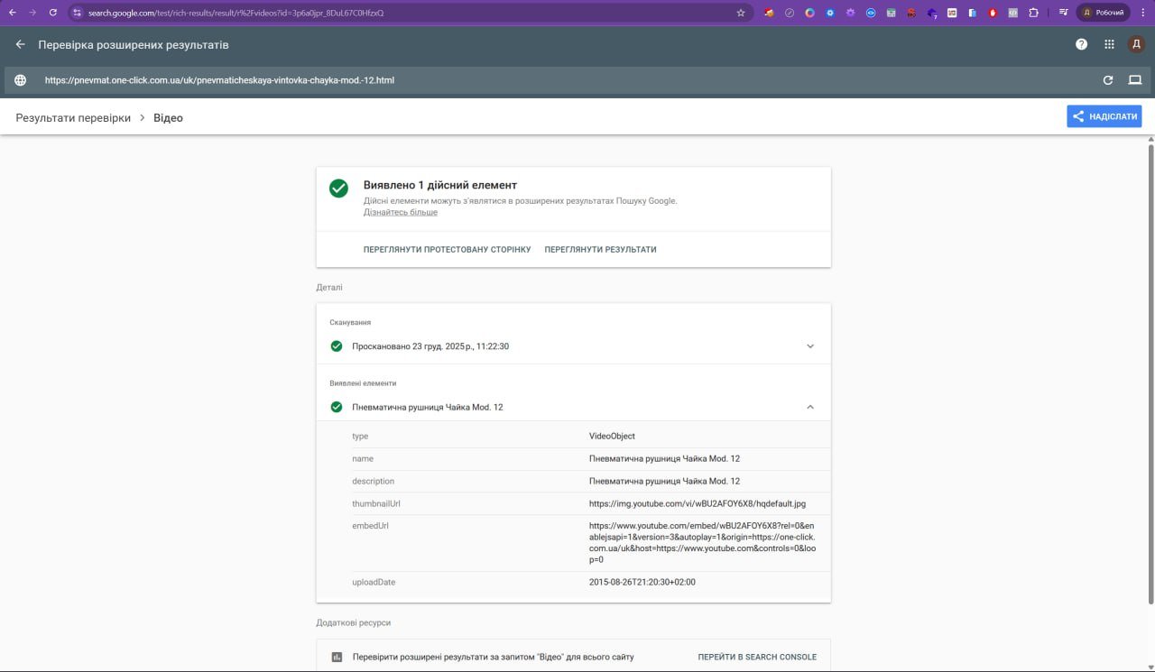This screenshot has height=672, width=1155.
Task: Open the Chrome extensions puzzle icon
Action: [x=1033, y=13]
